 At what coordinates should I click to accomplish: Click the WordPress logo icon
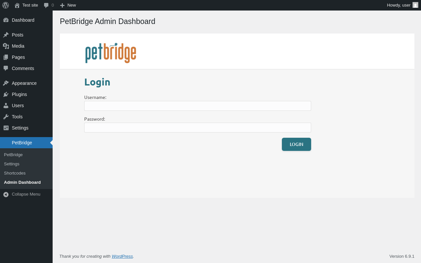6,5
